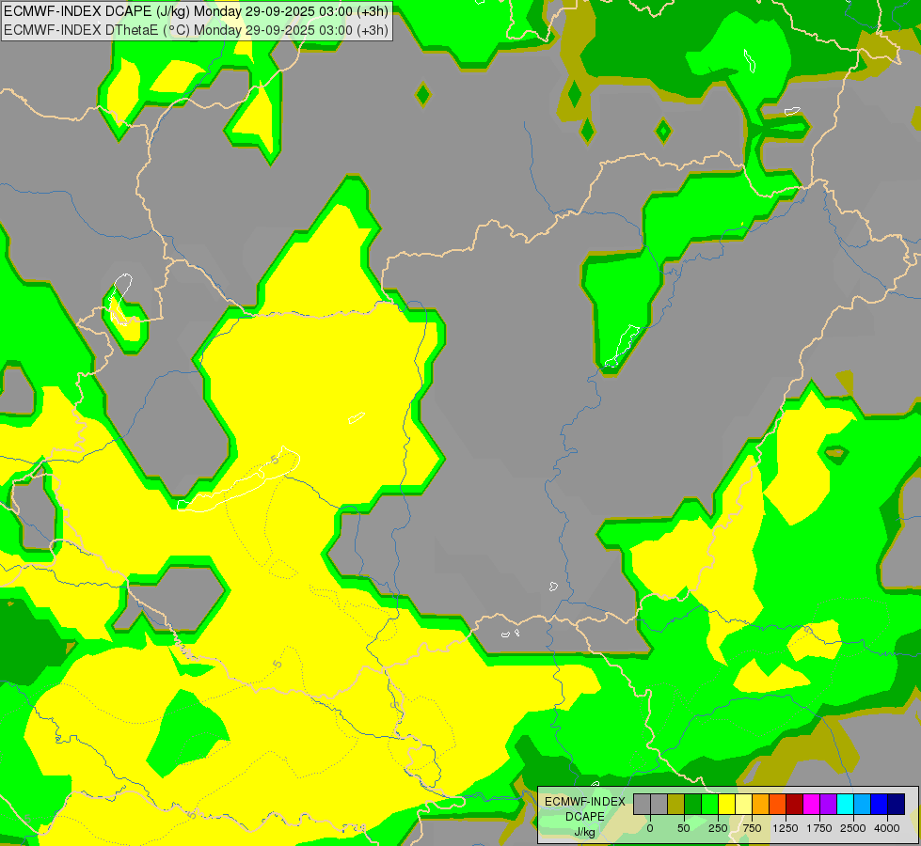The image size is (921, 846).
Task: Click the 'ECMWF-INDEX' text in the legend box
Action: coord(585,802)
